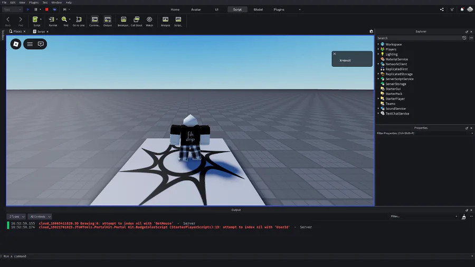475x267 pixels.
Task: Open the step options dropdown arrow
Action: click(69, 9)
